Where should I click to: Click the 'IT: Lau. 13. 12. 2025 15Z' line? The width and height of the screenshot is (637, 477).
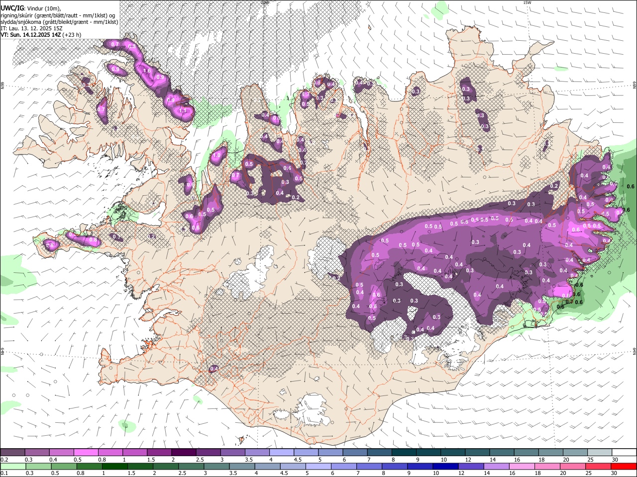31,28
